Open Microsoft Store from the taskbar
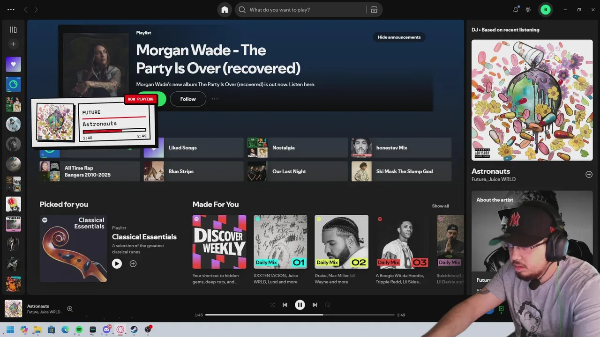600x337 pixels. (52, 330)
